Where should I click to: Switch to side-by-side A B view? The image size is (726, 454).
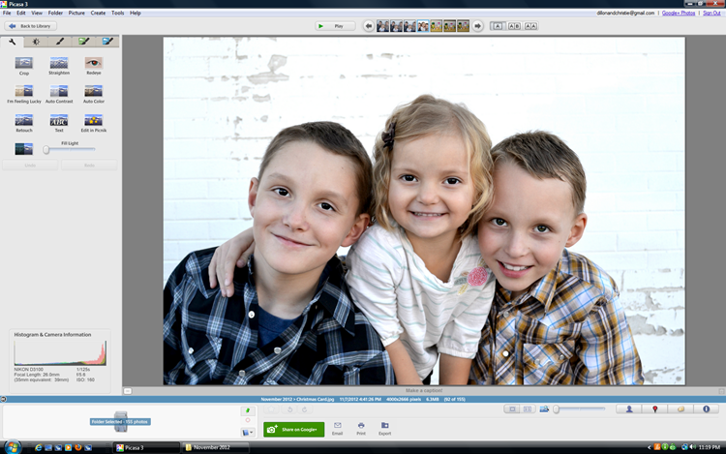point(514,26)
